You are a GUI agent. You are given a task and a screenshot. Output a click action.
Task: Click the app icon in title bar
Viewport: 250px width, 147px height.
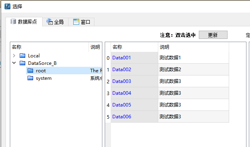7,6
